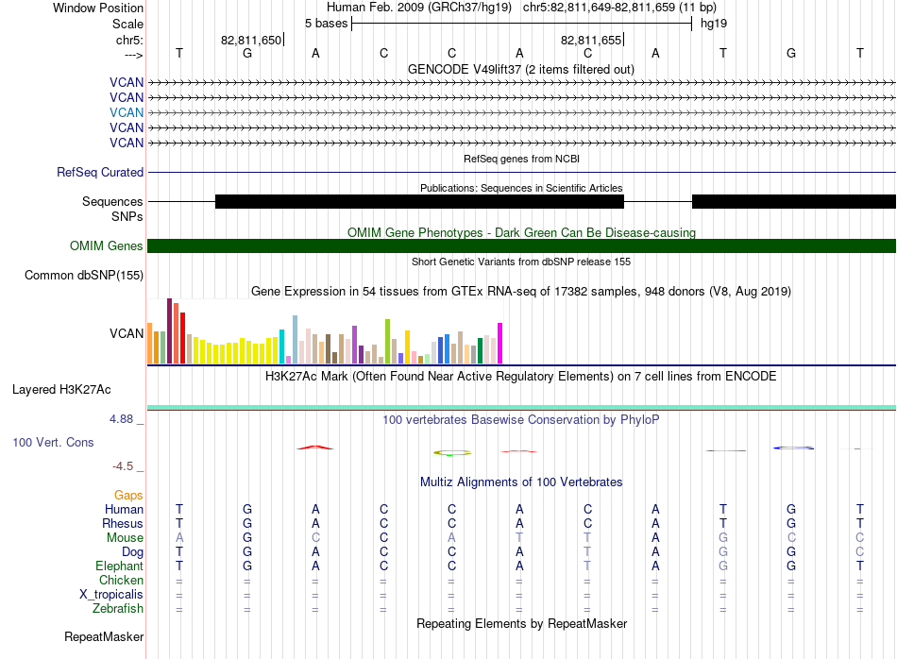Click the RepeatMasker track label
This screenshot has width=897, height=659.
[x=104, y=636]
